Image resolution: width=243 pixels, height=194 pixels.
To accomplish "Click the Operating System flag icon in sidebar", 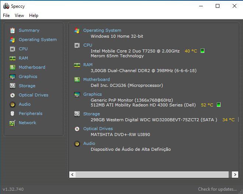I will click(13, 40).
